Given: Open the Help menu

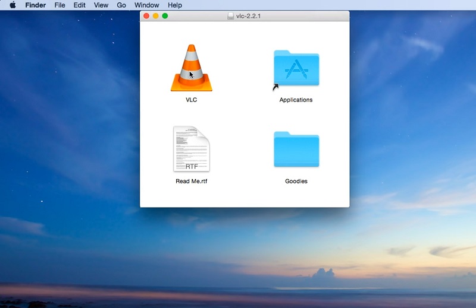Looking at the screenshot, I should [x=175, y=5].
